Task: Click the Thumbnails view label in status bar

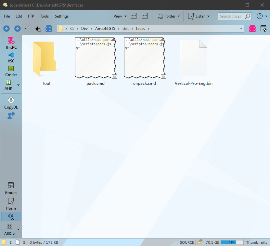Action: [256, 242]
